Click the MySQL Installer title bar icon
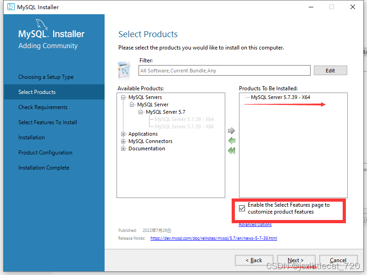The image size is (367, 275). [x=11, y=7]
